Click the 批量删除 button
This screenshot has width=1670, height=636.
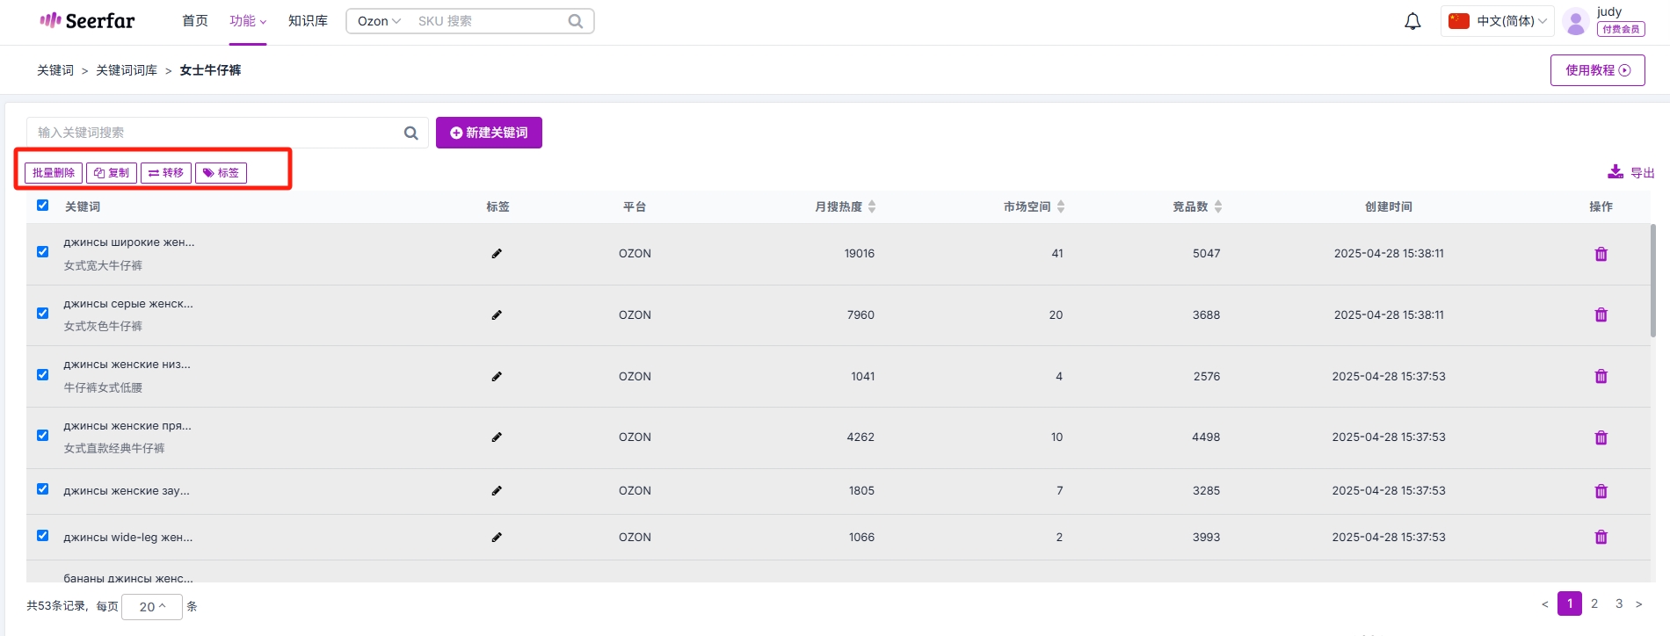point(54,173)
